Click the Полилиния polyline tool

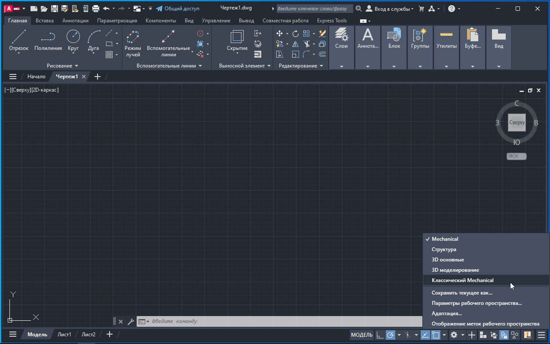48,41
